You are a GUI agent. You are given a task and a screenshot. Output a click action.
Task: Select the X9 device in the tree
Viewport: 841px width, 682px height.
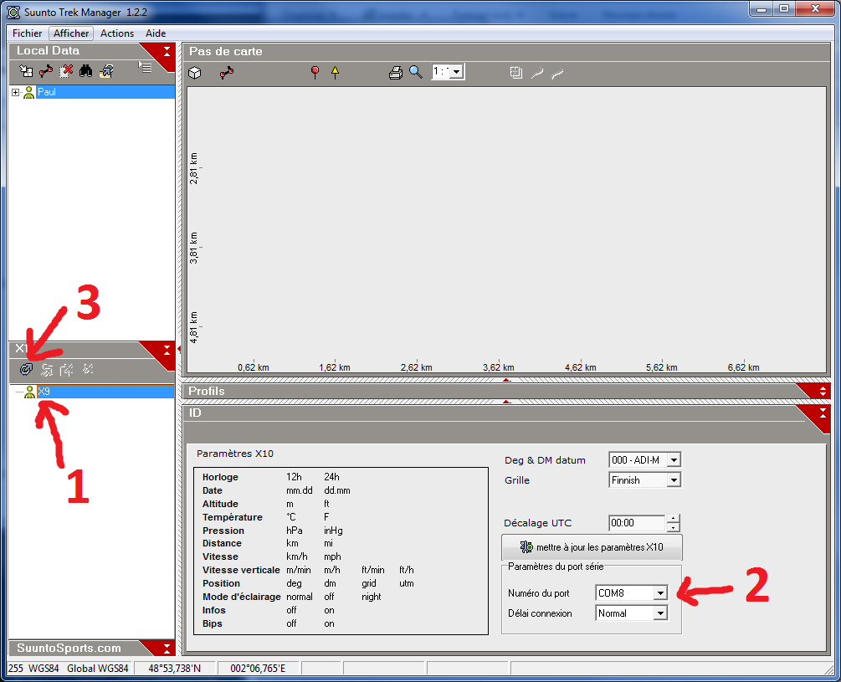pos(44,392)
